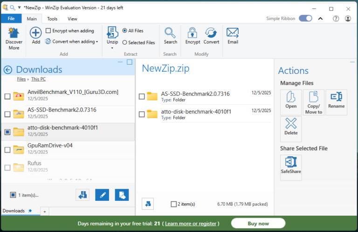Collapse the ribbon with the chevron
The height and width of the screenshot is (232, 358).
pos(321,19)
